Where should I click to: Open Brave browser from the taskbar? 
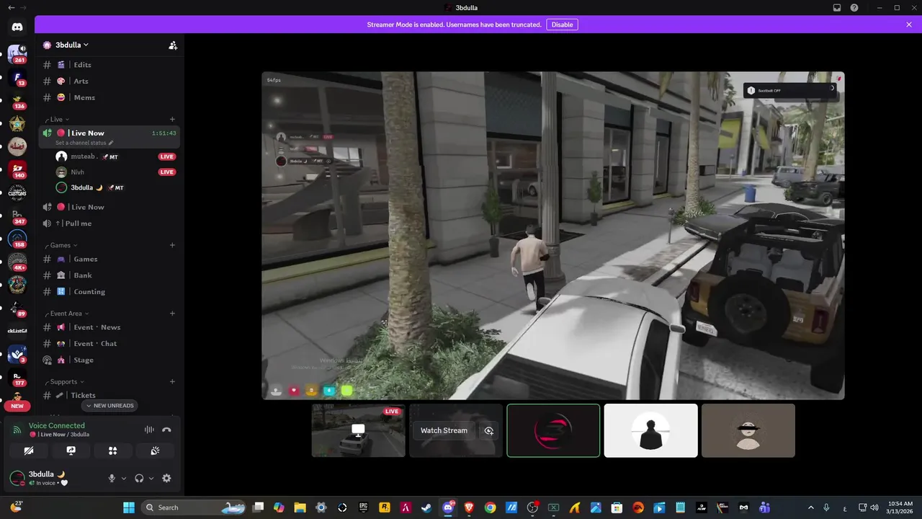(x=469, y=507)
